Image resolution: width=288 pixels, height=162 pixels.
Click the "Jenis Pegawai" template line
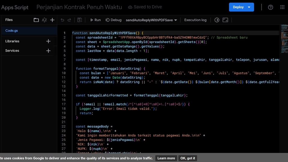[x=111, y=140]
